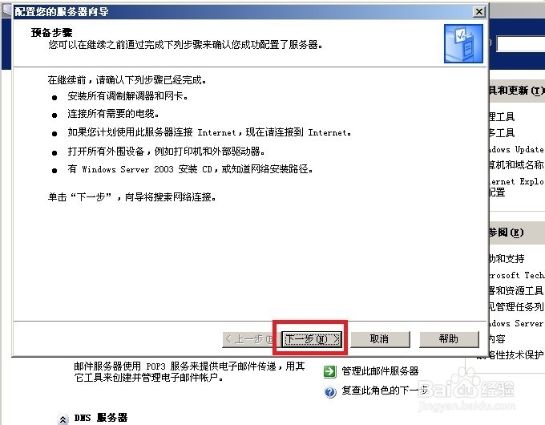
Task: Open the Microsoft TechNet sidebar link
Action: [516, 275]
